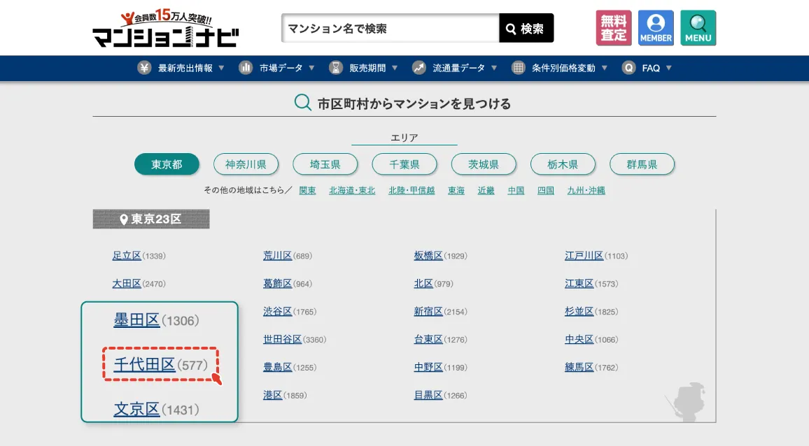
Task: Select the 東京都 area button
Action: (x=167, y=164)
